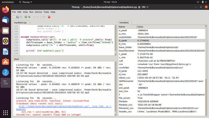Open Firefox from the Ubuntu dock
The image size is (209, 118).
pos(5,10)
